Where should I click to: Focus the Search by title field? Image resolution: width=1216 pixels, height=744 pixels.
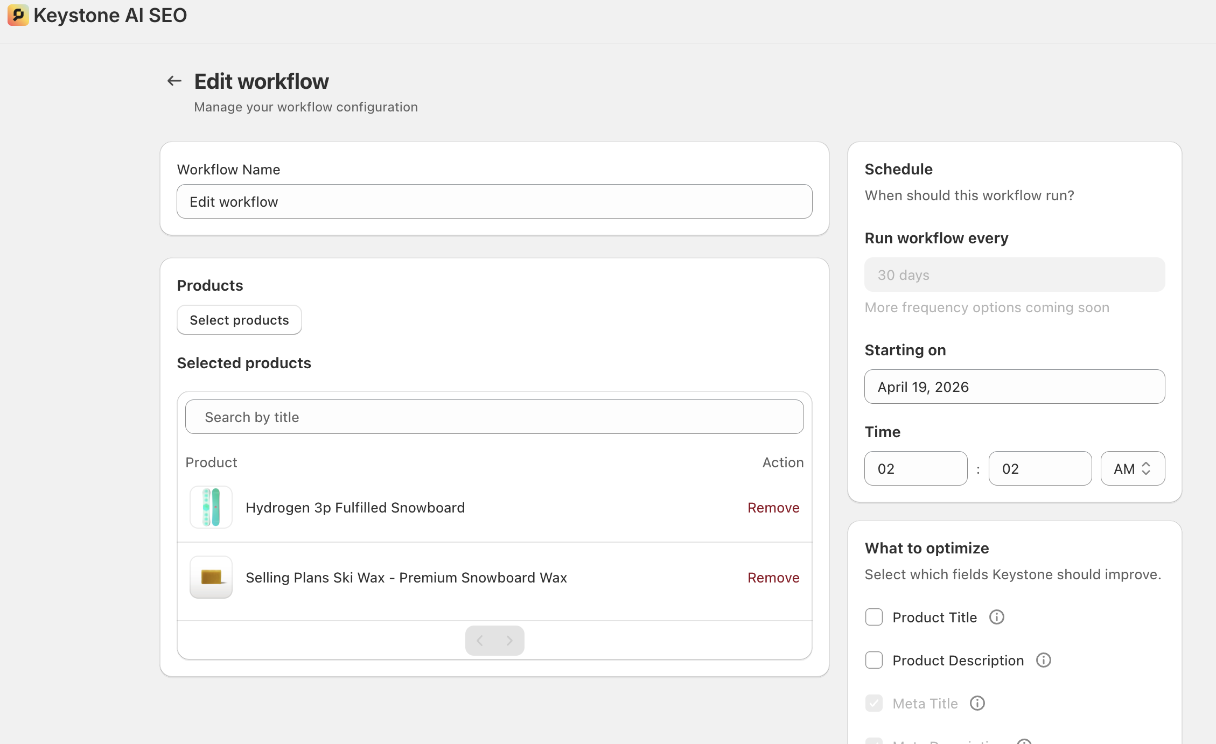coord(494,417)
